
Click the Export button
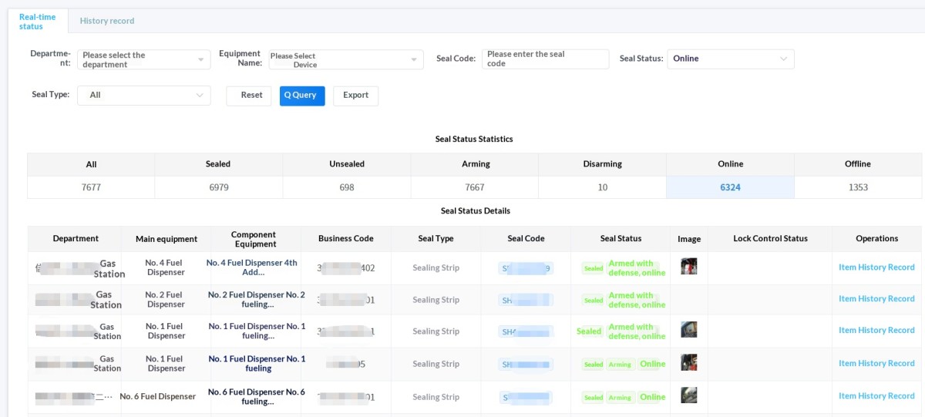355,96
